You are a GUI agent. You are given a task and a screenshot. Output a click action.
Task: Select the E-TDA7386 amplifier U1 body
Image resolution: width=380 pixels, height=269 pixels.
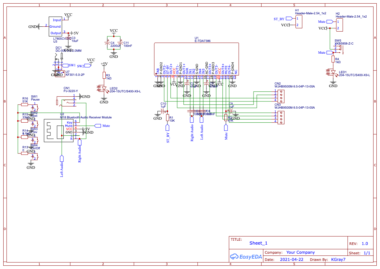(196, 59)
